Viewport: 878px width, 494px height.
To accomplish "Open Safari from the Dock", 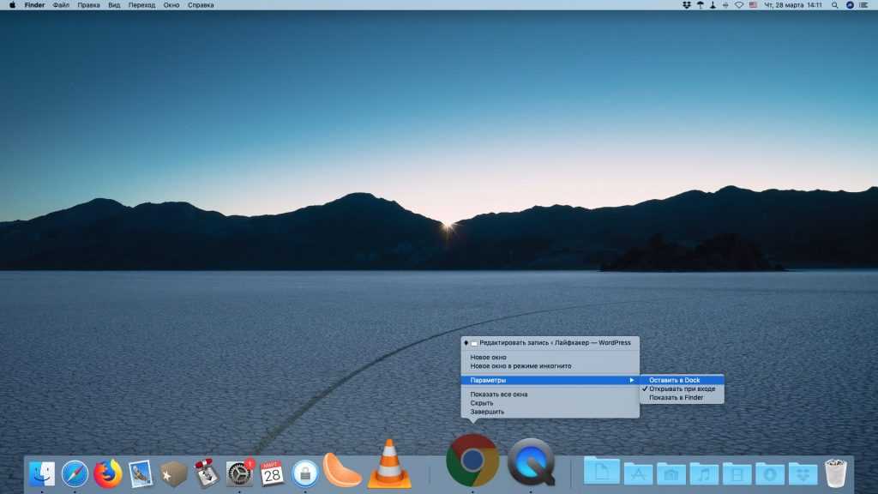I will 75,473.
